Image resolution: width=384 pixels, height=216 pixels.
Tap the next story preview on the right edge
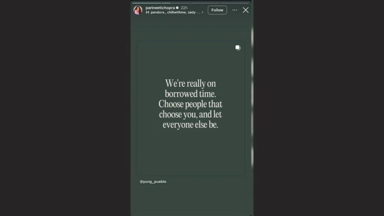point(252,98)
